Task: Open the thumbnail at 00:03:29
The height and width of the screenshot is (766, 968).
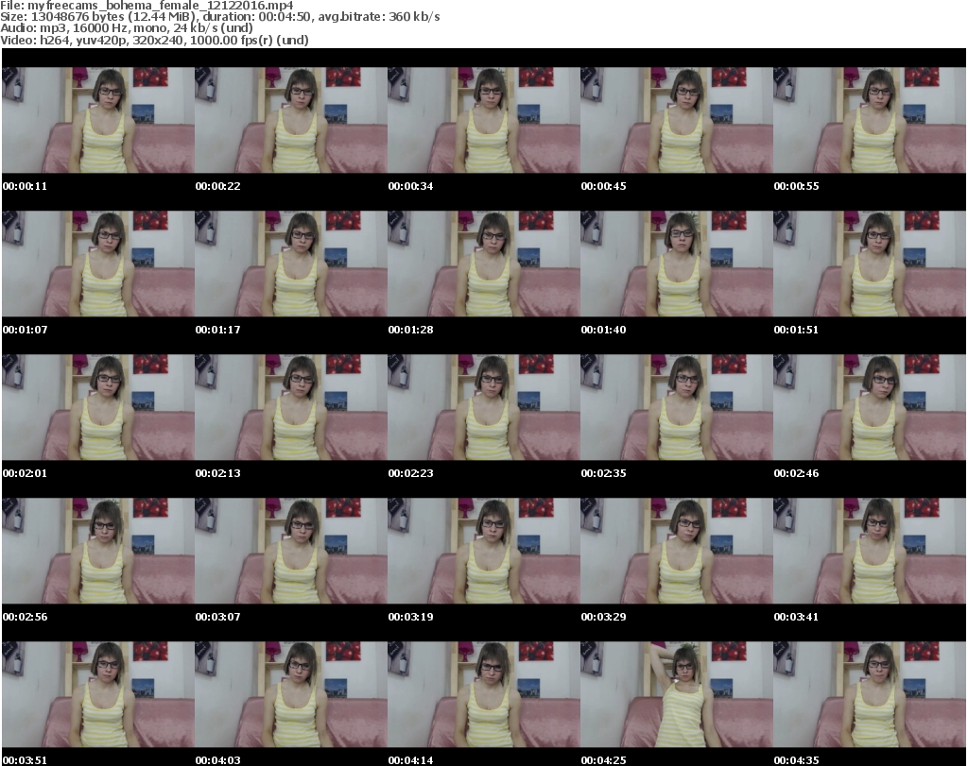Action: [x=676, y=551]
